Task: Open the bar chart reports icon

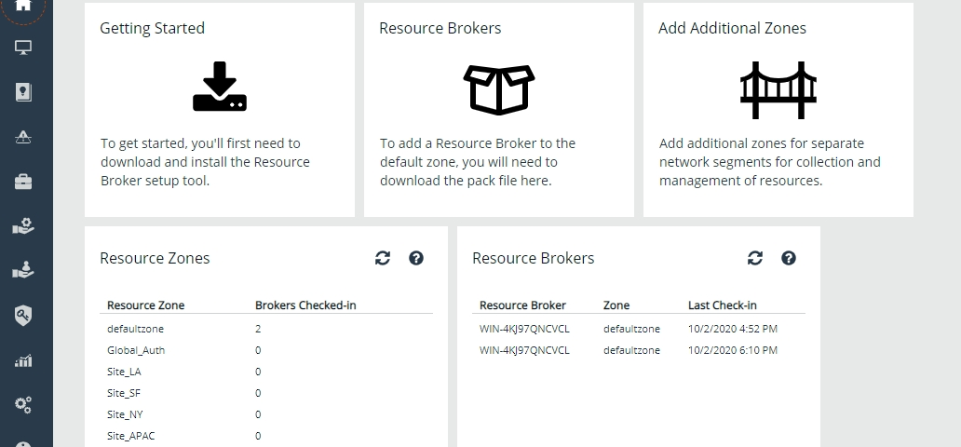Action: pos(23,360)
